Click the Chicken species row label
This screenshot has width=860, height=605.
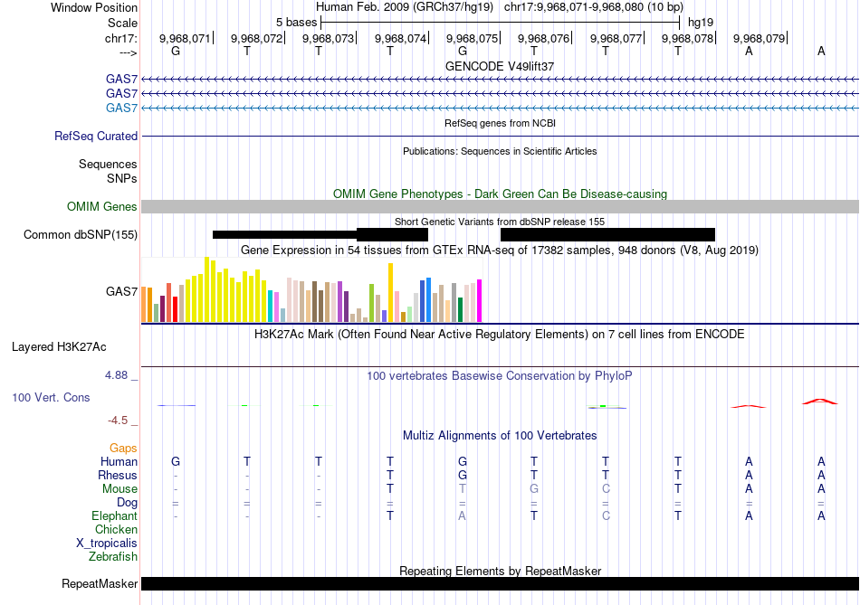116,529
